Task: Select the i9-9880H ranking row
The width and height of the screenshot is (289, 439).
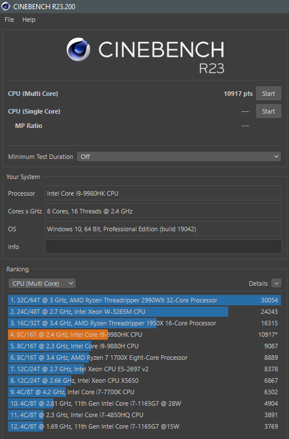Action: coord(144,346)
